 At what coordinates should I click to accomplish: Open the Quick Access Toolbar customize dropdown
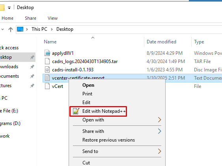(9, 8)
